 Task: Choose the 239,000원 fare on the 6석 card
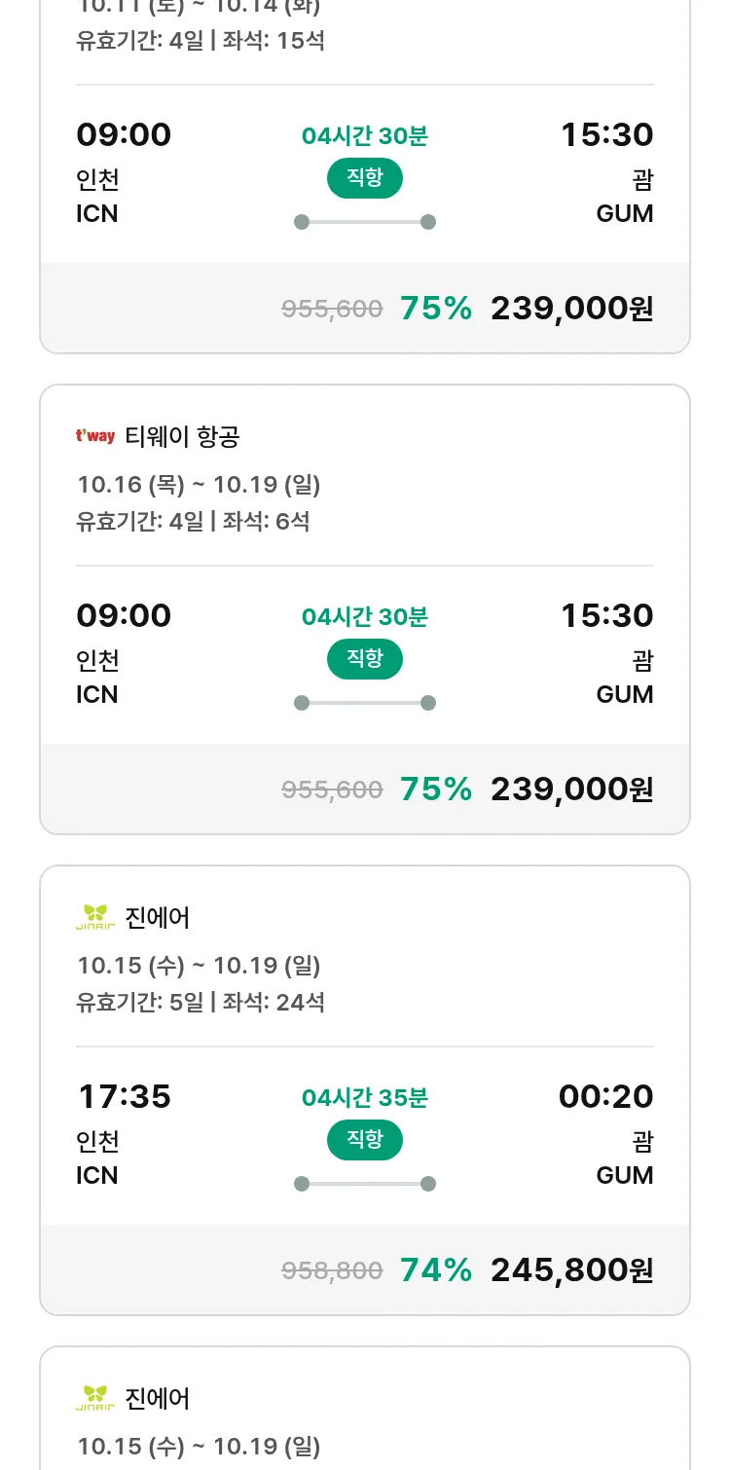(571, 789)
